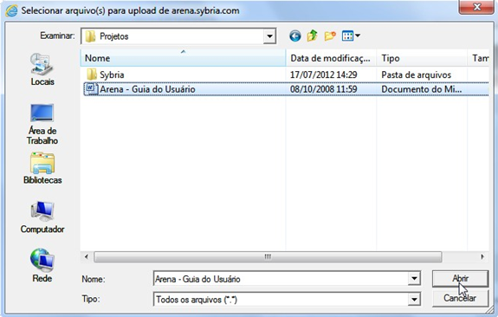Sort by Data de modificação column

pyautogui.click(x=331, y=58)
